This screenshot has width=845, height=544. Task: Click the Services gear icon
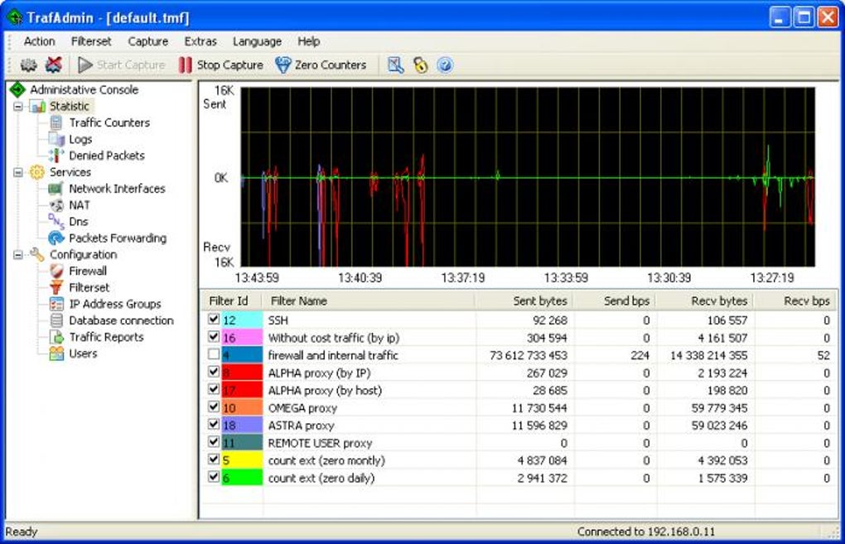pyautogui.click(x=37, y=172)
